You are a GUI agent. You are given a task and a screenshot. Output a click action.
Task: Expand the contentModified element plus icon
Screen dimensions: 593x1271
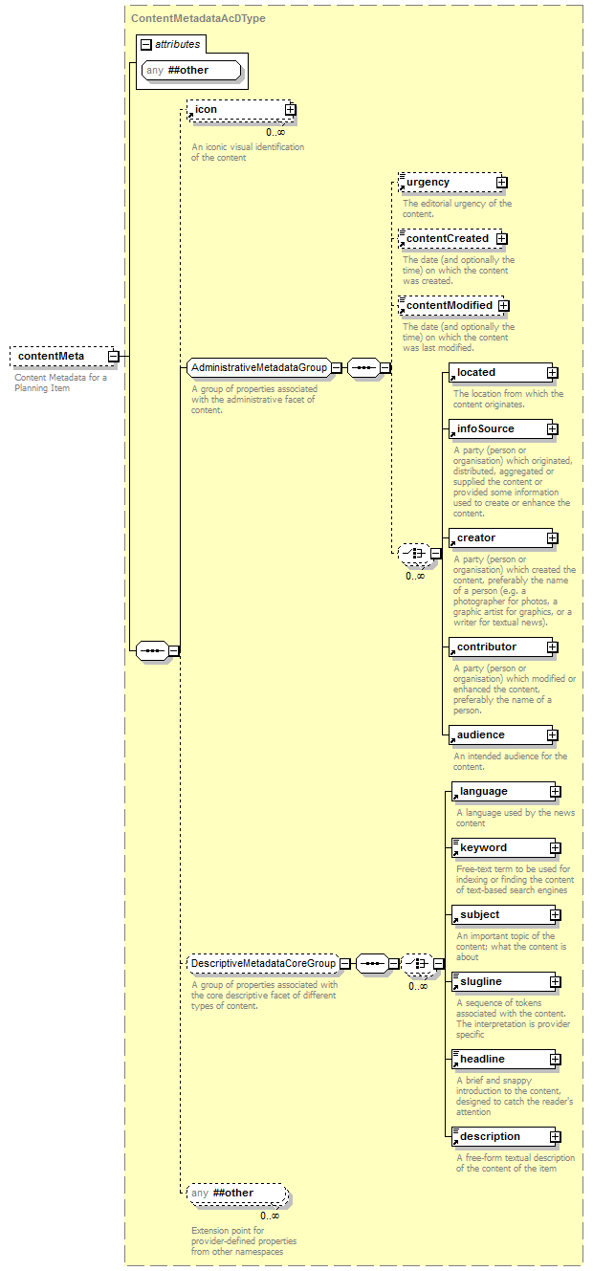[503, 306]
